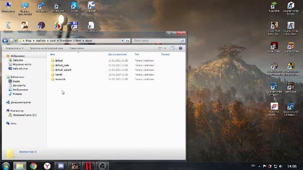Click the change view icon in toolbar
This screenshot has height=170, width=303.
(160, 48)
